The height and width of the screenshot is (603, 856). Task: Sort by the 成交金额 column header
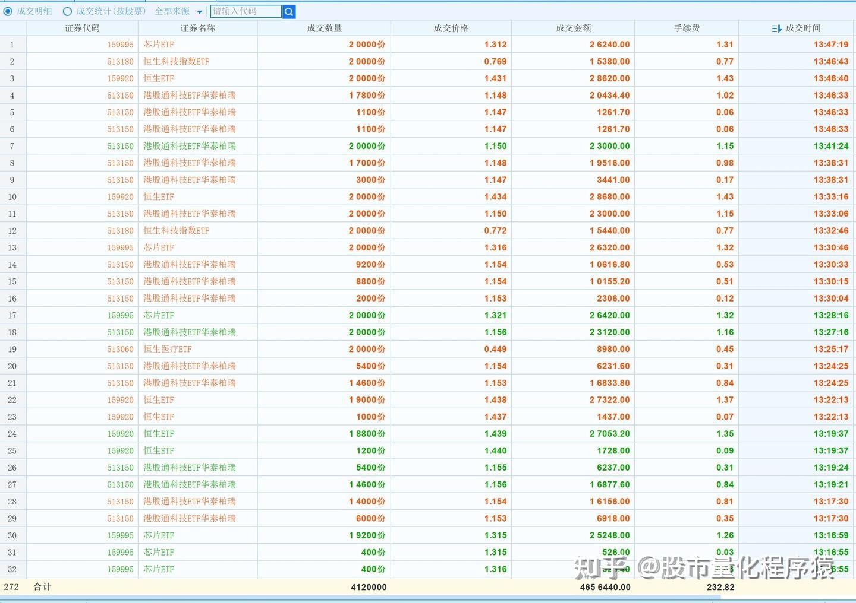(x=574, y=28)
